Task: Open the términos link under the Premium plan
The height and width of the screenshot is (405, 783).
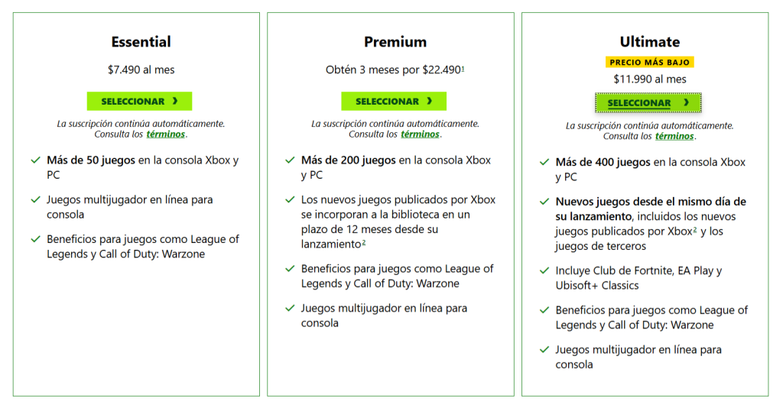Action: coord(420,134)
